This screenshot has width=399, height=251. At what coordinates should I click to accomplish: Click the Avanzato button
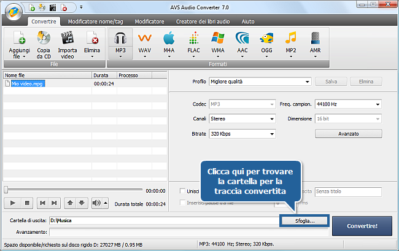(348, 133)
